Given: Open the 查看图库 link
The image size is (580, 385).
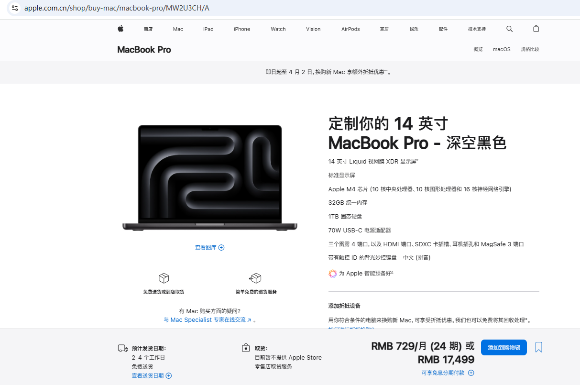Looking at the screenshot, I should coord(206,248).
